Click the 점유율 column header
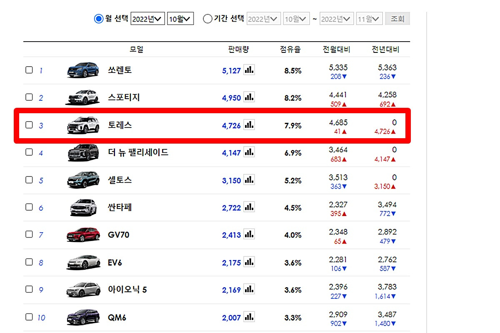500x333 pixels. 290,50
